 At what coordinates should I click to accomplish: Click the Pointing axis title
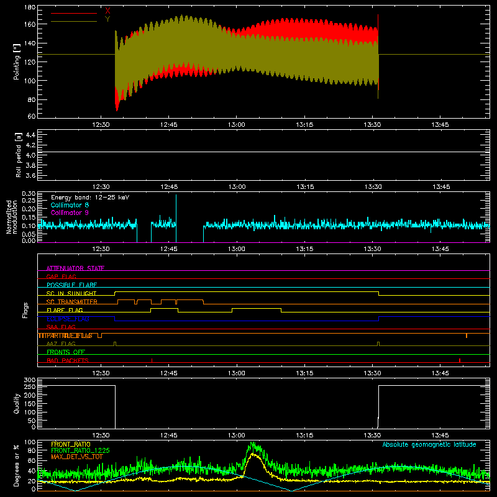(x=17, y=62)
